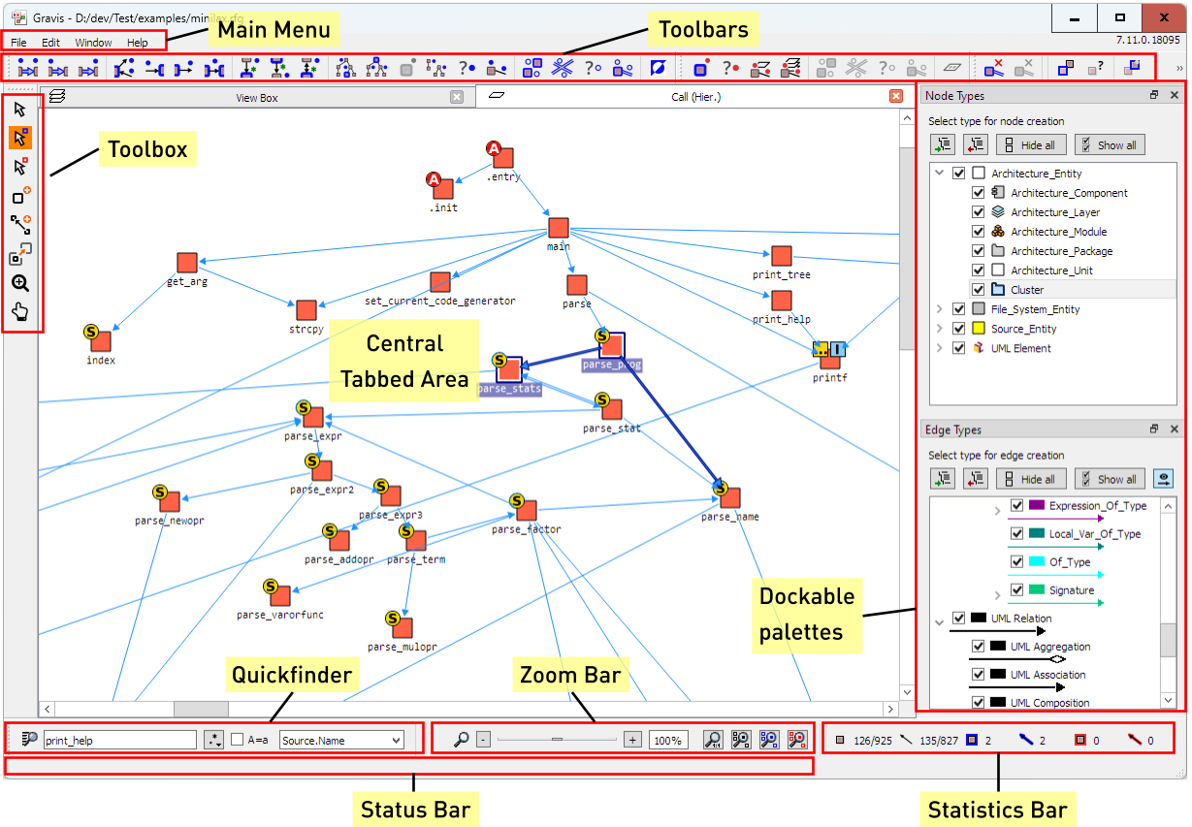1192x827 pixels.
Task: Click the red question mark with dot icon
Action: (x=731, y=68)
